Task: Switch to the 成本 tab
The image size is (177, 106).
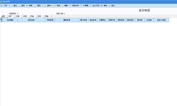Action: click(x=40, y=16)
